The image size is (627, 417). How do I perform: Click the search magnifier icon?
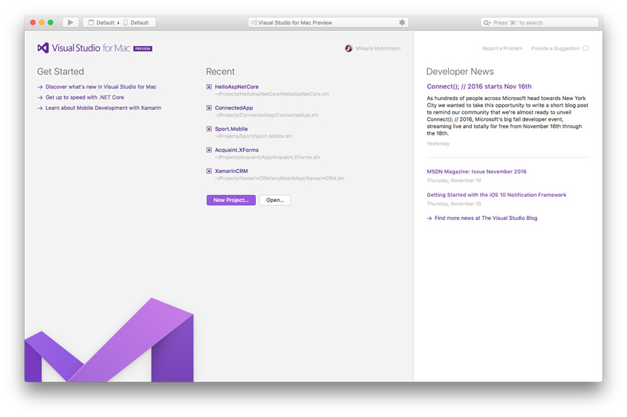487,23
